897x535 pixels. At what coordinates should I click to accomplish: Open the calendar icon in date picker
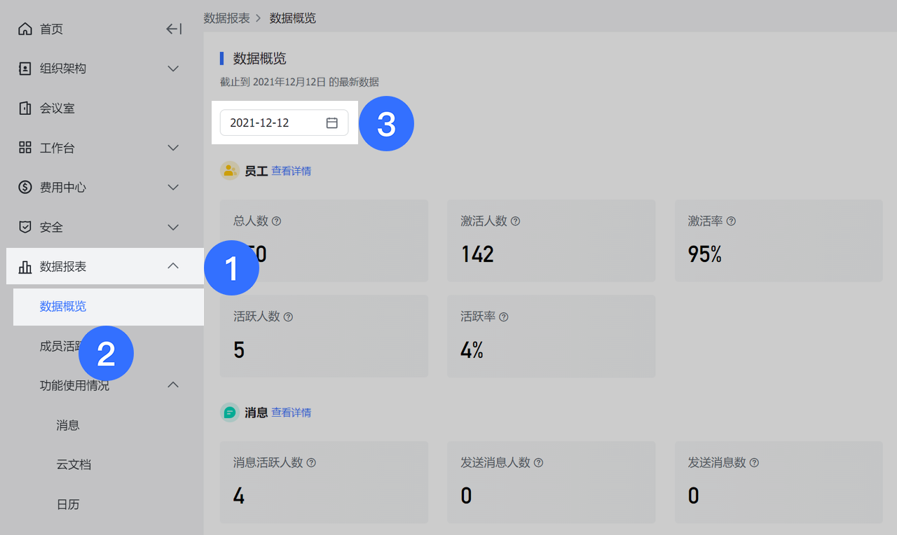(x=332, y=123)
